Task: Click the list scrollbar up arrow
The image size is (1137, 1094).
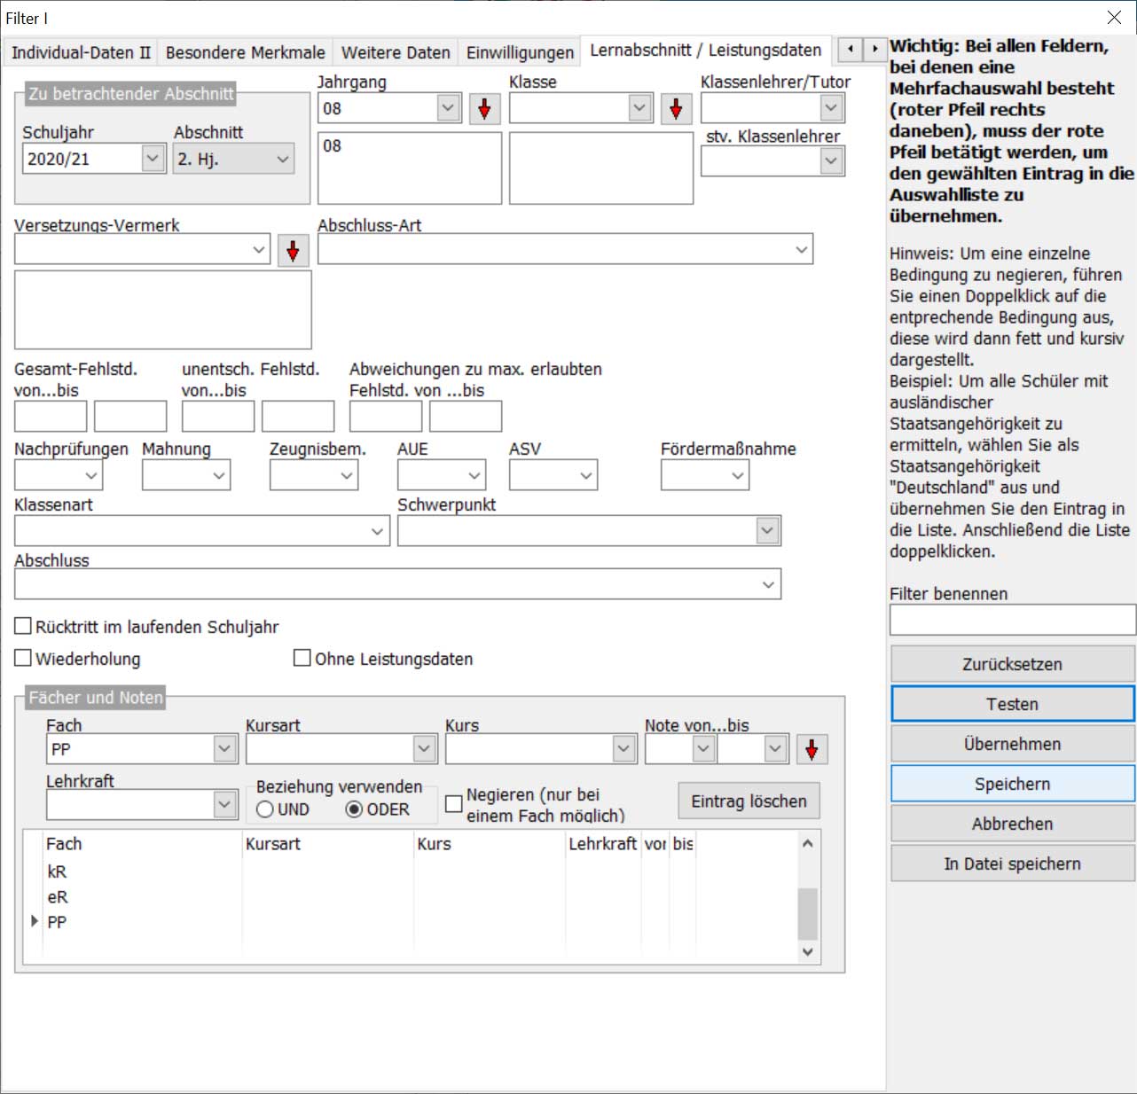Action: [x=807, y=843]
